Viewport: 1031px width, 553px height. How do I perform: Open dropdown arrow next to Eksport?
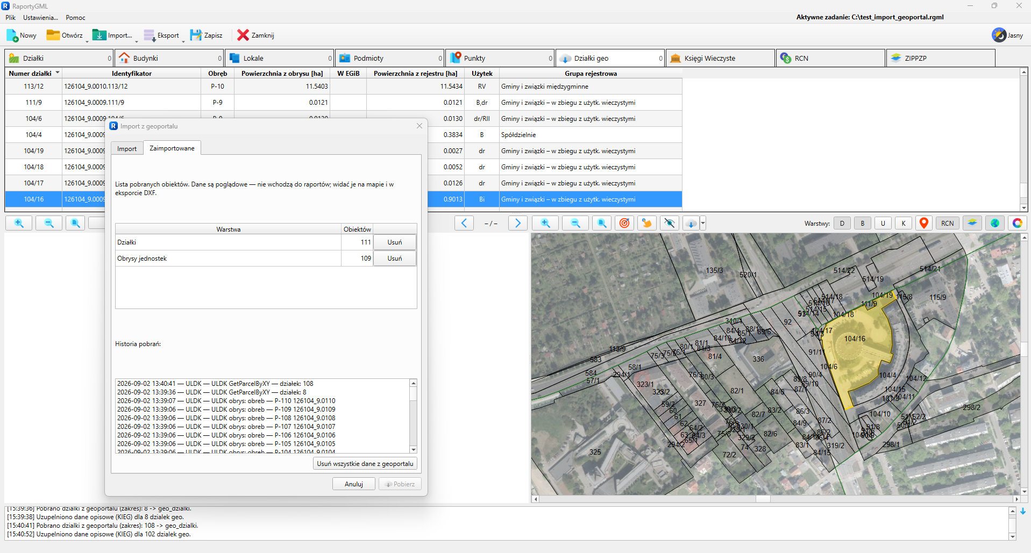point(183,41)
